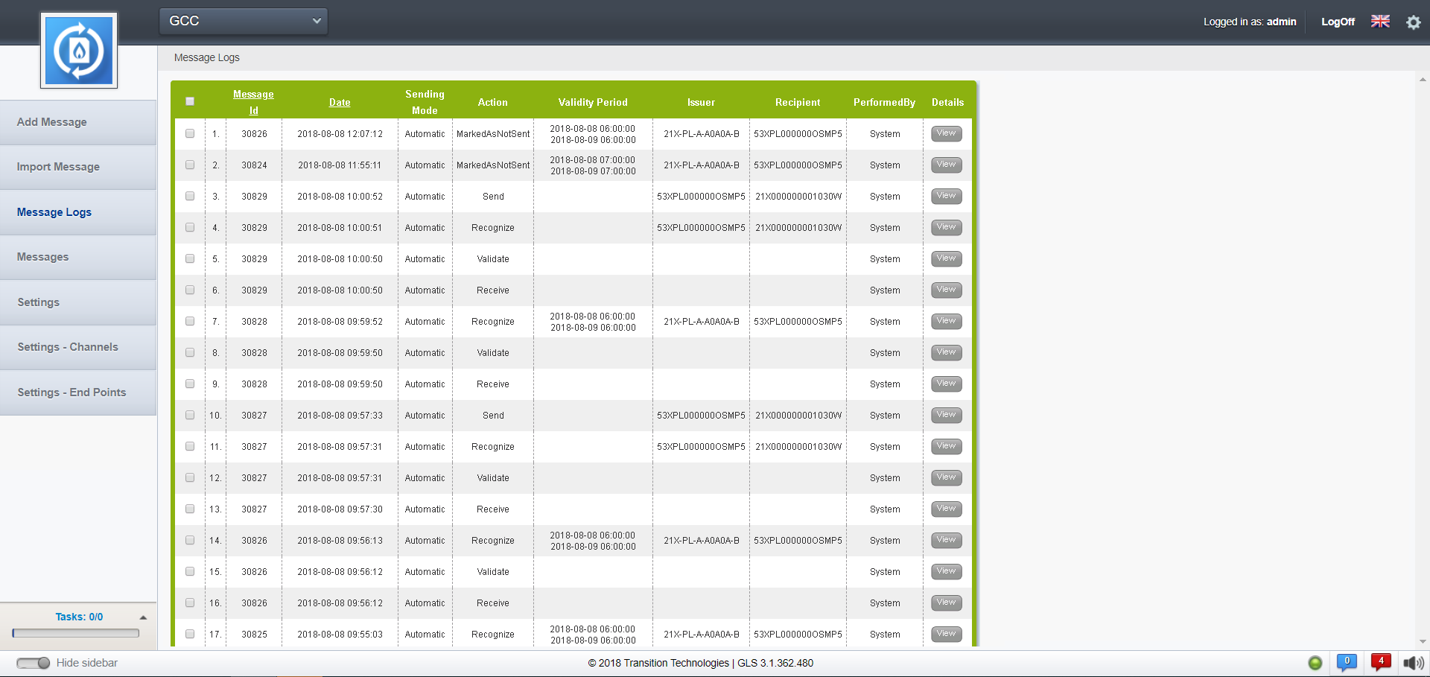The width and height of the screenshot is (1430, 677).
Task: Click the green status indicator icon
Action: pyautogui.click(x=1315, y=663)
